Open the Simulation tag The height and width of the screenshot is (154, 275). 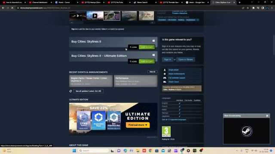(x=162, y=20)
